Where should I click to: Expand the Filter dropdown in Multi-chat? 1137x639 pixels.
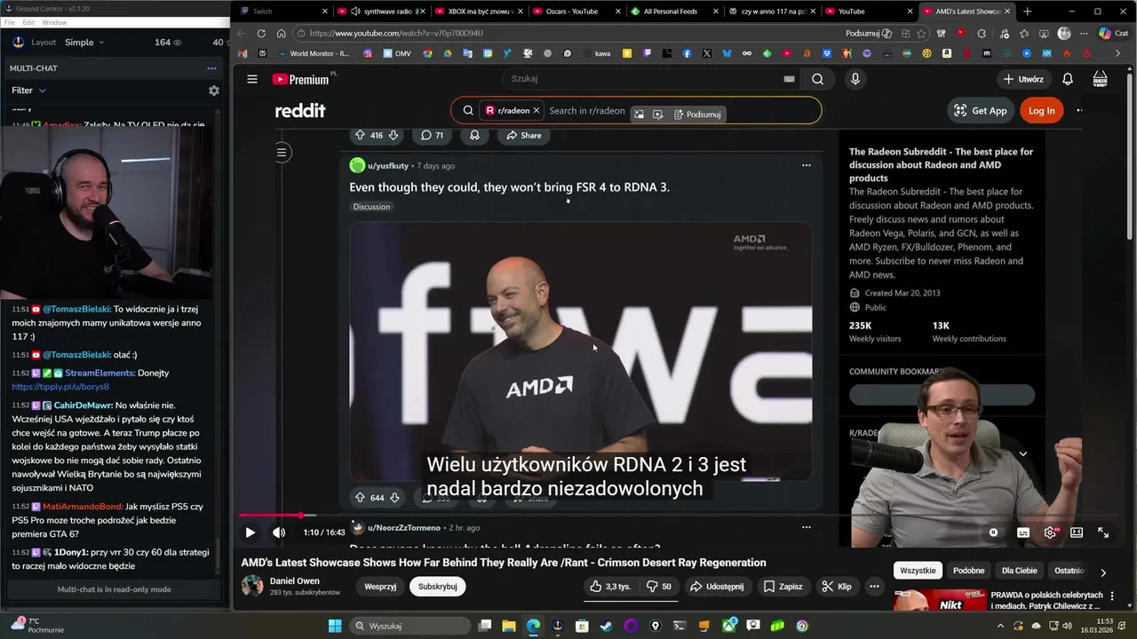pyautogui.click(x=28, y=91)
